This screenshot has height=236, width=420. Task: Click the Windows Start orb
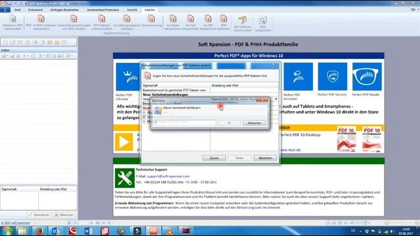(7, 231)
